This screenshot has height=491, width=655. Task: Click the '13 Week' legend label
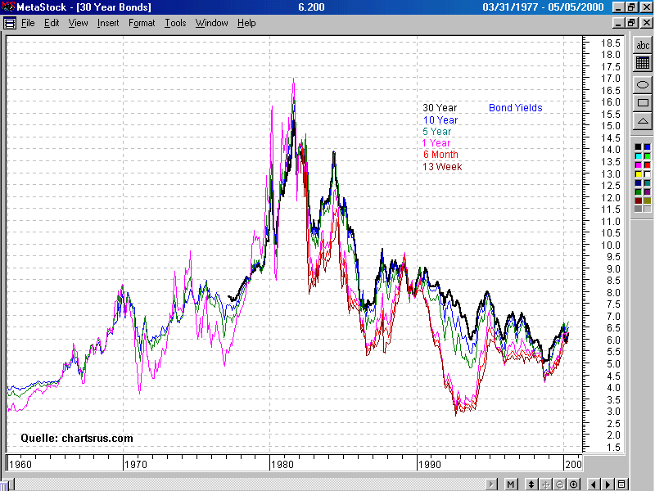(442, 167)
